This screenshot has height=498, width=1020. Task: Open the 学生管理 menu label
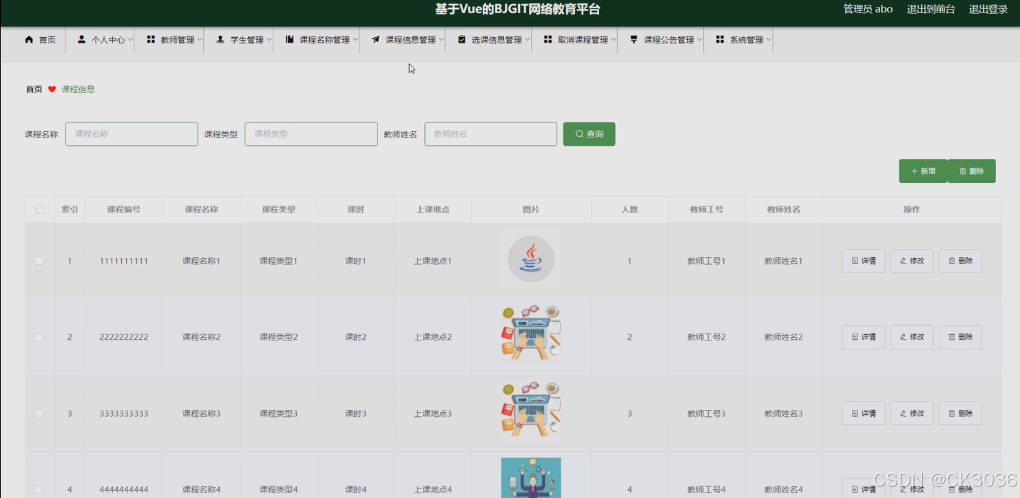tap(247, 40)
